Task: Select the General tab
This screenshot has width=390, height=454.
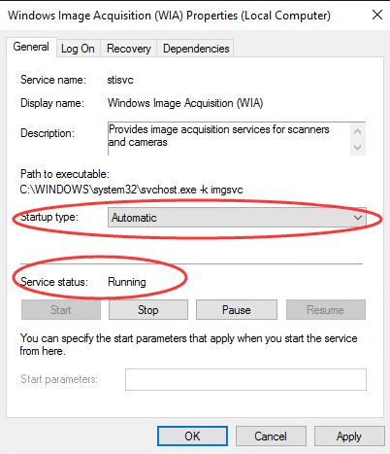Action: [31, 47]
